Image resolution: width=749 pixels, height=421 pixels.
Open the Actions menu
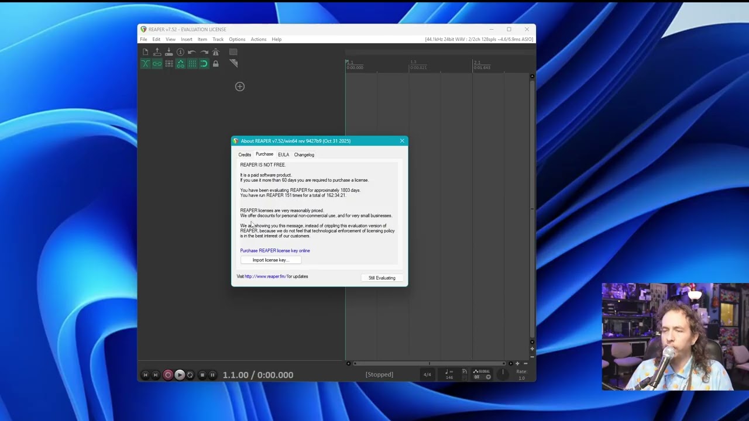tap(259, 39)
